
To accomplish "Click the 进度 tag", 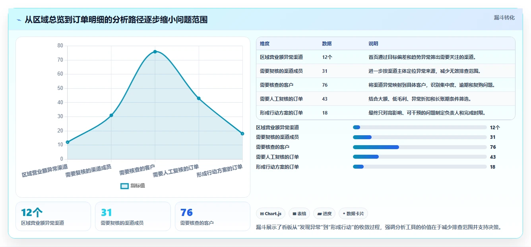I will tap(324, 214).
